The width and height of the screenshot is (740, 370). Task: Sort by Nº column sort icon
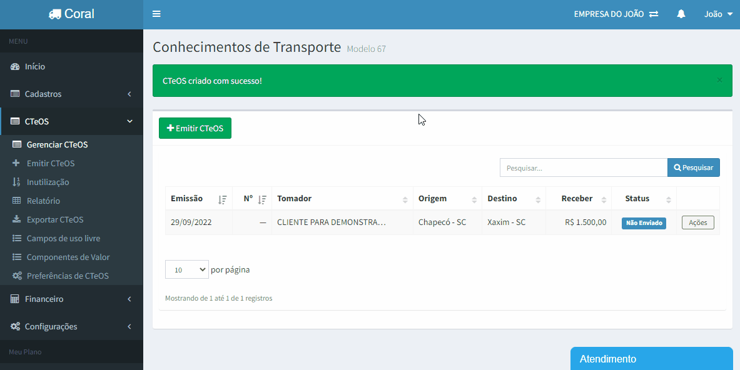(262, 199)
